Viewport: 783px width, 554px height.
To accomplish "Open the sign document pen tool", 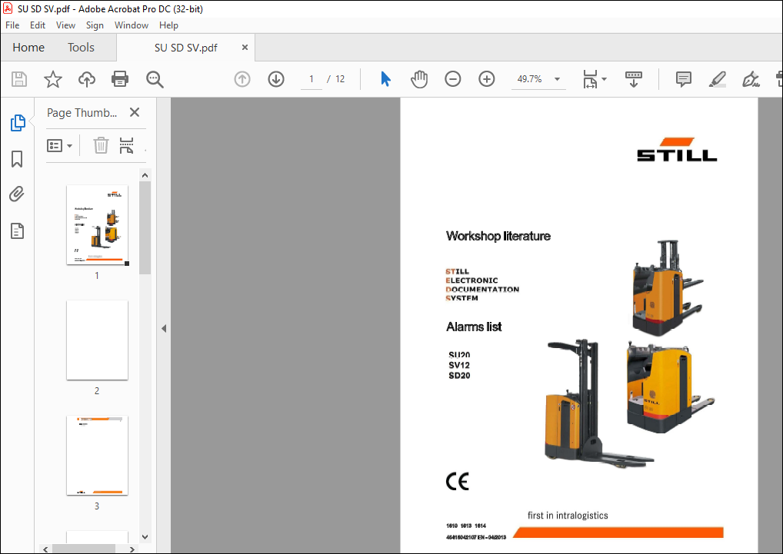I will (751, 79).
